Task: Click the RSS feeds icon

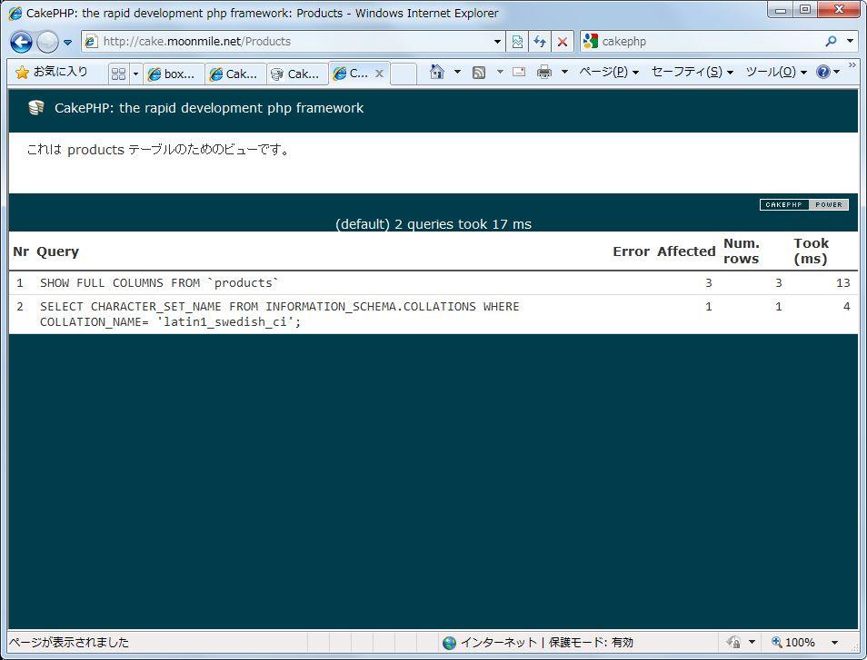Action: pos(479,73)
